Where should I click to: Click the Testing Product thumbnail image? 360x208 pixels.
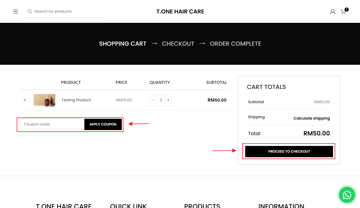pyautogui.click(x=44, y=100)
